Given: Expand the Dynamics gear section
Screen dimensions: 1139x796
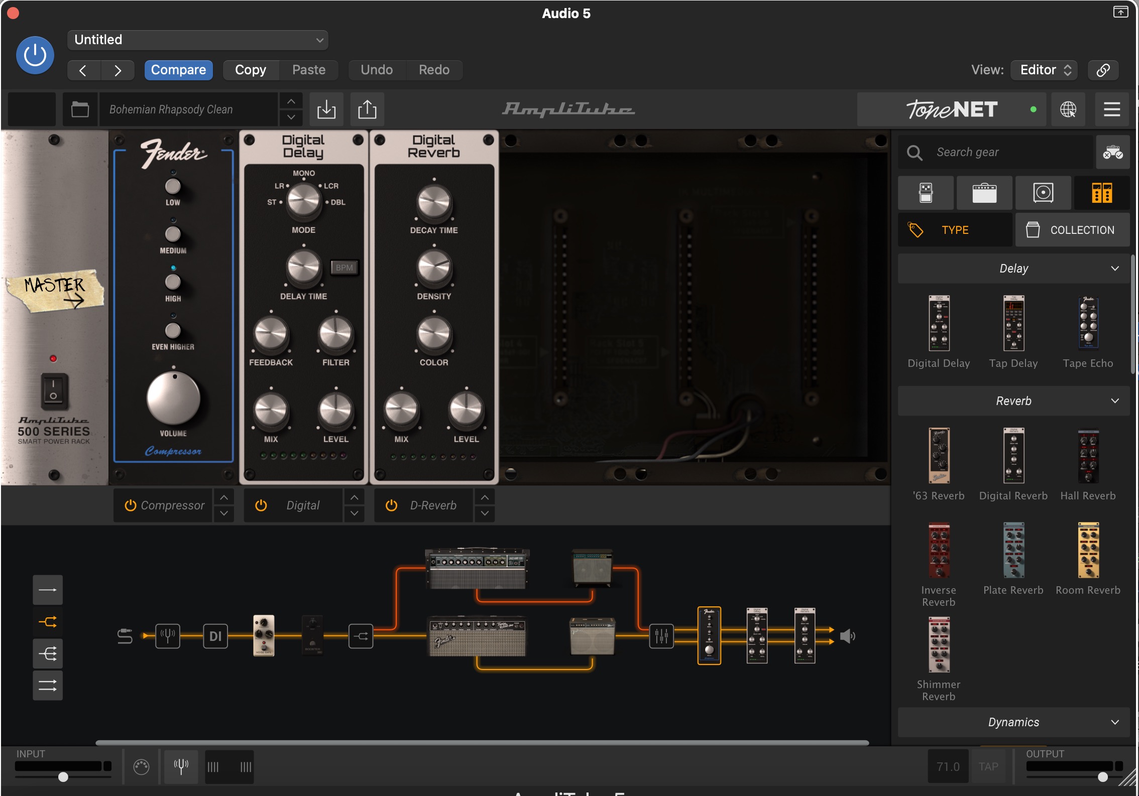Looking at the screenshot, I should point(1013,722).
